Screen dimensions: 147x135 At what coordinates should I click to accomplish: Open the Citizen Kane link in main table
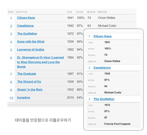point(26,18)
